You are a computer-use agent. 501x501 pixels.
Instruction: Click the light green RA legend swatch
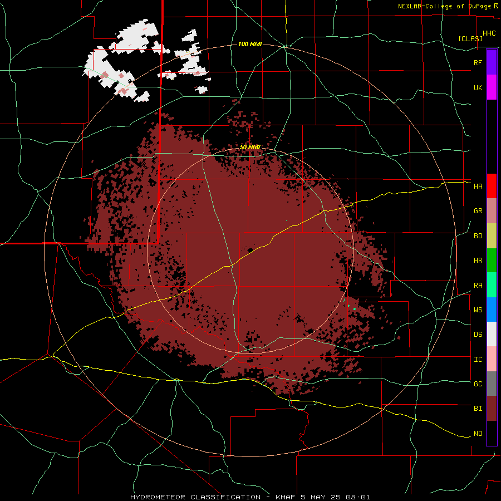[x=492, y=285]
